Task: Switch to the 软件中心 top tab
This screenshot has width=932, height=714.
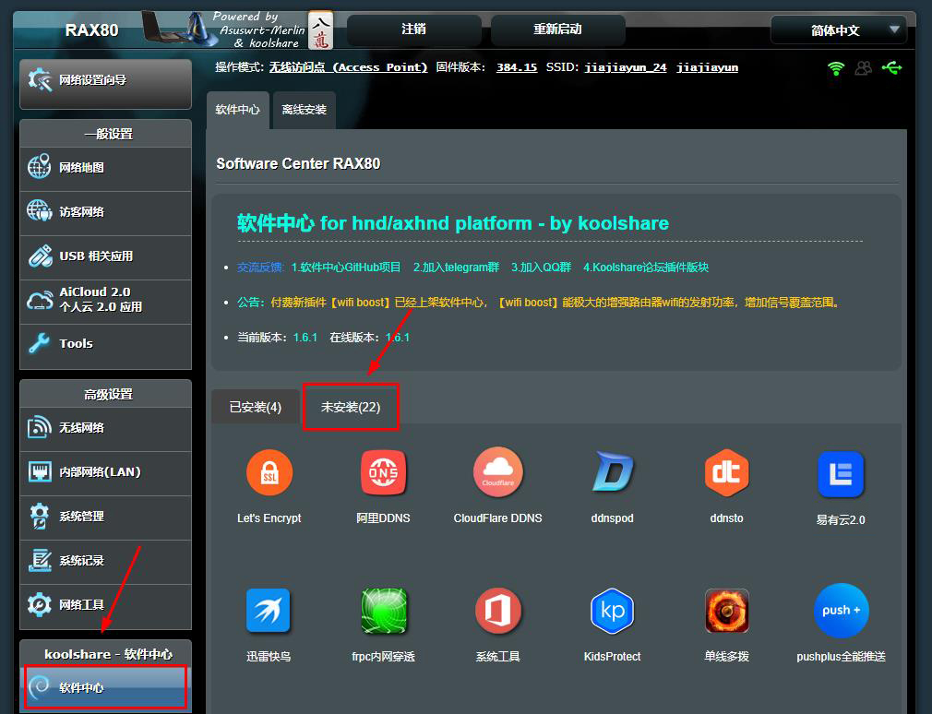Action: pyautogui.click(x=238, y=110)
